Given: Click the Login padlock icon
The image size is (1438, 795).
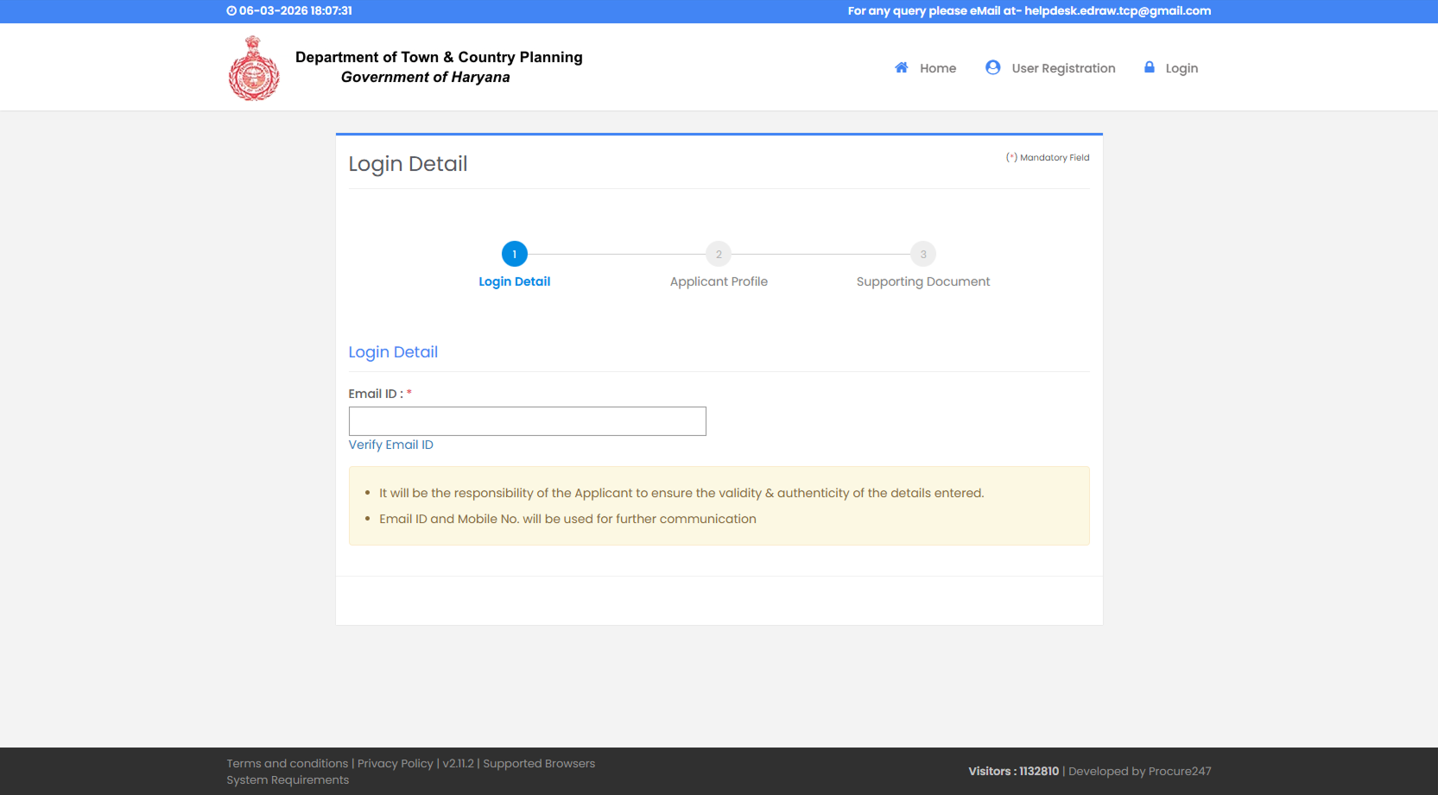Looking at the screenshot, I should [1149, 67].
